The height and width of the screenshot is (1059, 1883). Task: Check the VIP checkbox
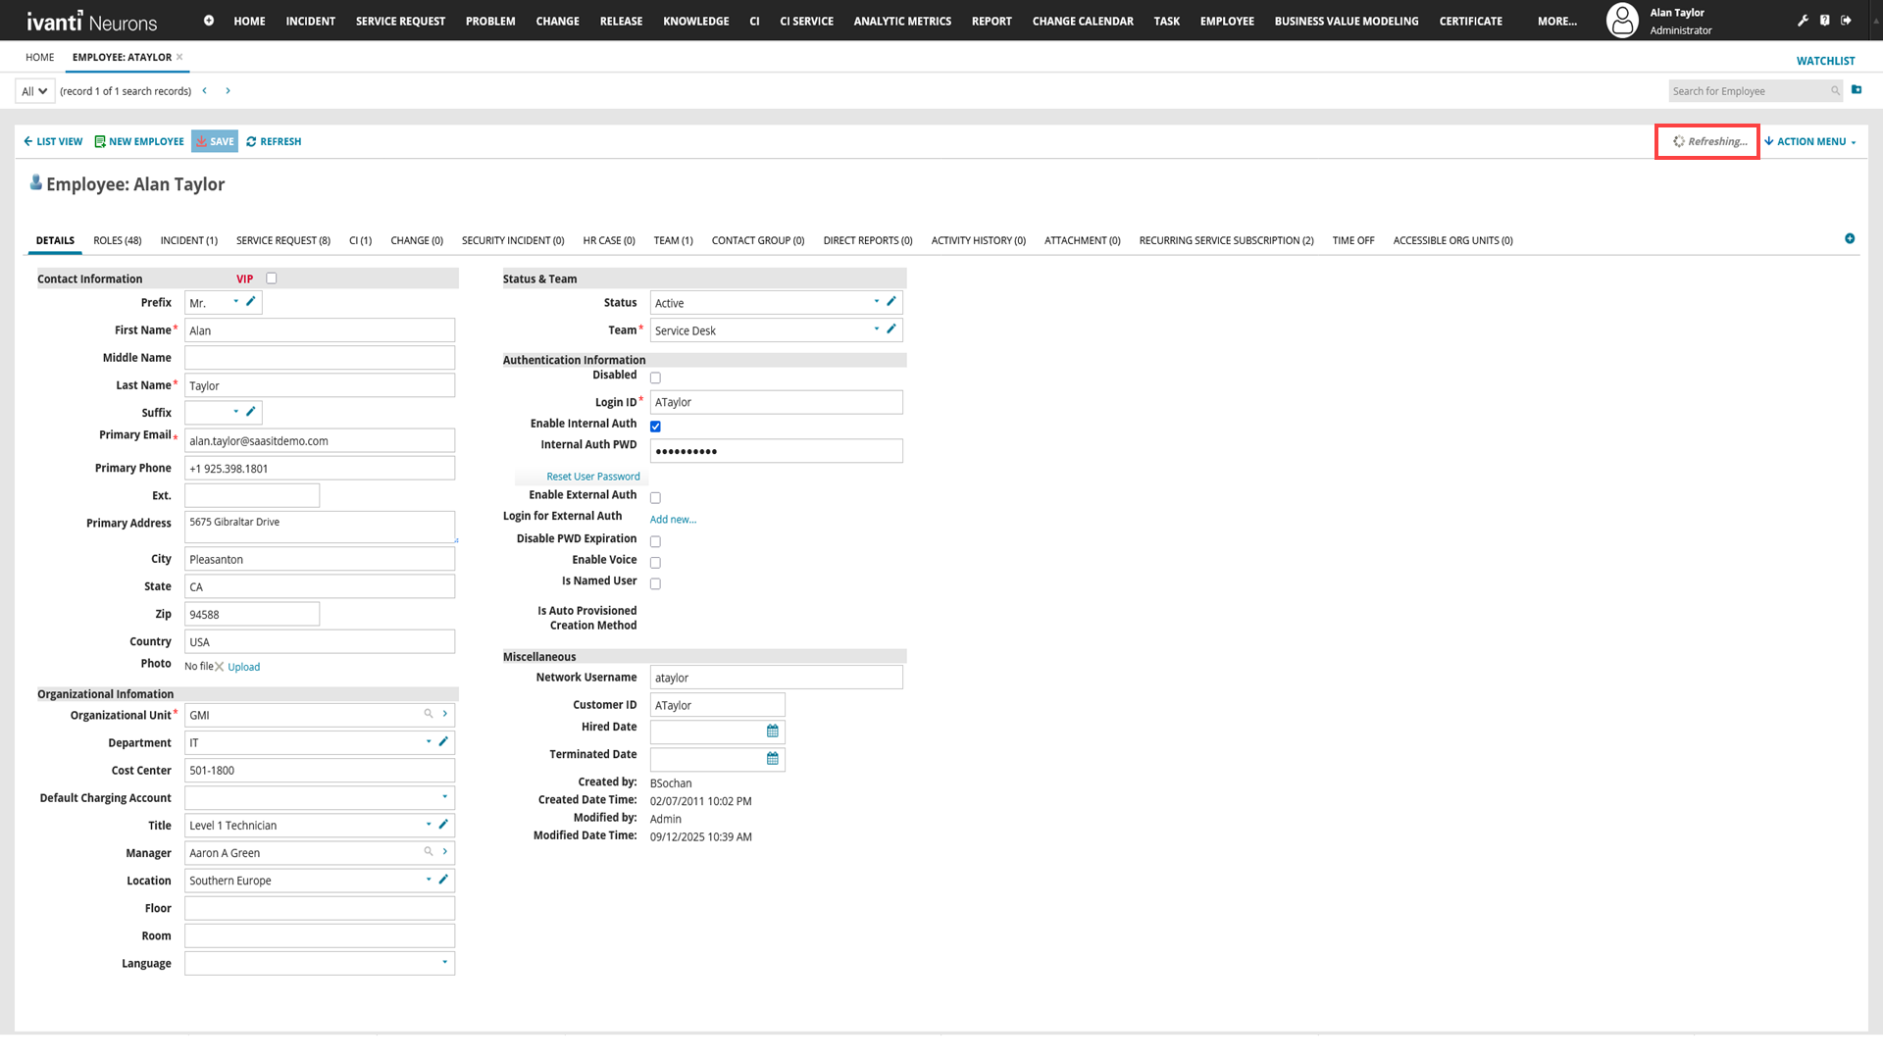(272, 278)
